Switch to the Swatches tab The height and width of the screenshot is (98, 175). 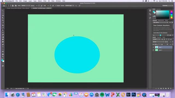point(159,9)
